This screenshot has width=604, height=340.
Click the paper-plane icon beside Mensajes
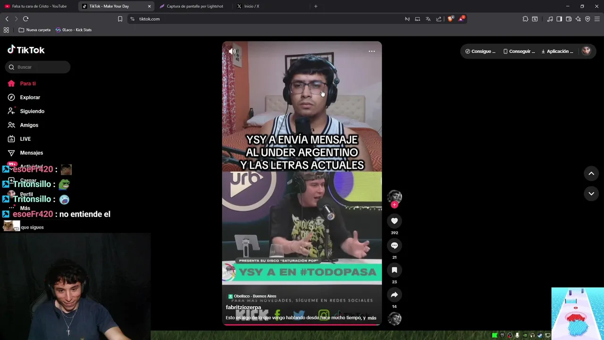11,153
